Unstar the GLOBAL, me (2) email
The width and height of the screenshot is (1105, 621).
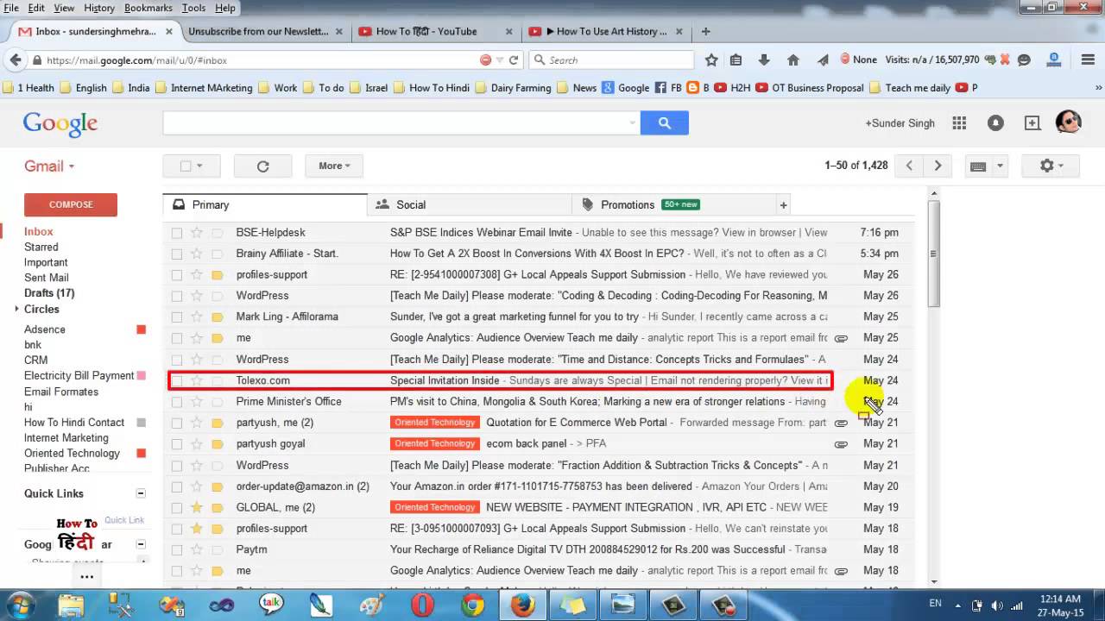pos(197,507)
